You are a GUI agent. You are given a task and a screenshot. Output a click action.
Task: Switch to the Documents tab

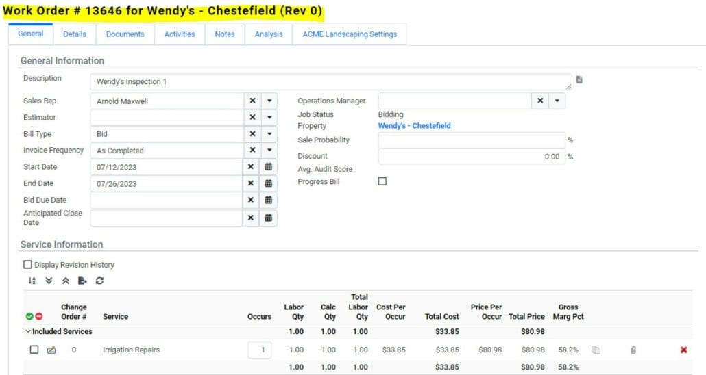[125, 34]
